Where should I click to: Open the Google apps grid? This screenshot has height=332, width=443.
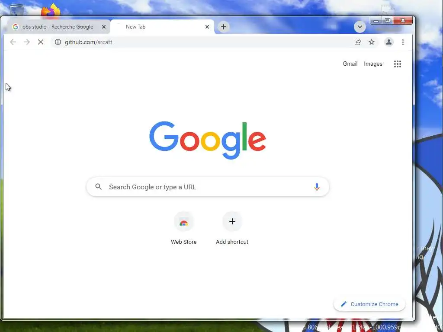coord(398,64)
